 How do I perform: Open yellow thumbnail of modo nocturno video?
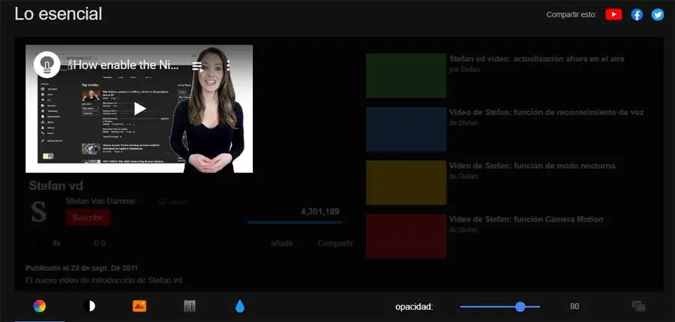406,183
